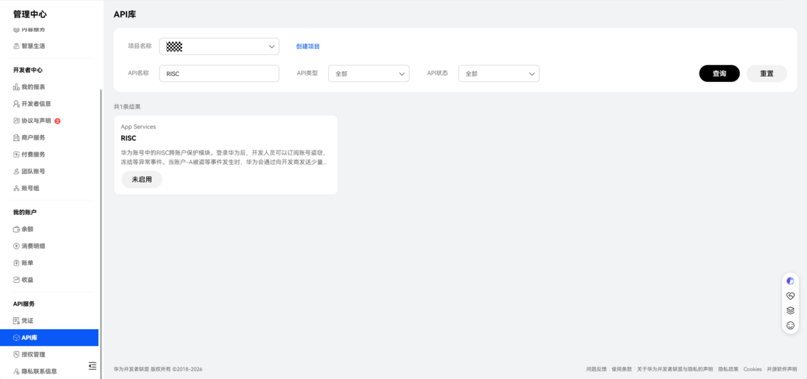807x379 pixels.
Task: Open the API状态 dropdown
Action: coord(498,73)
